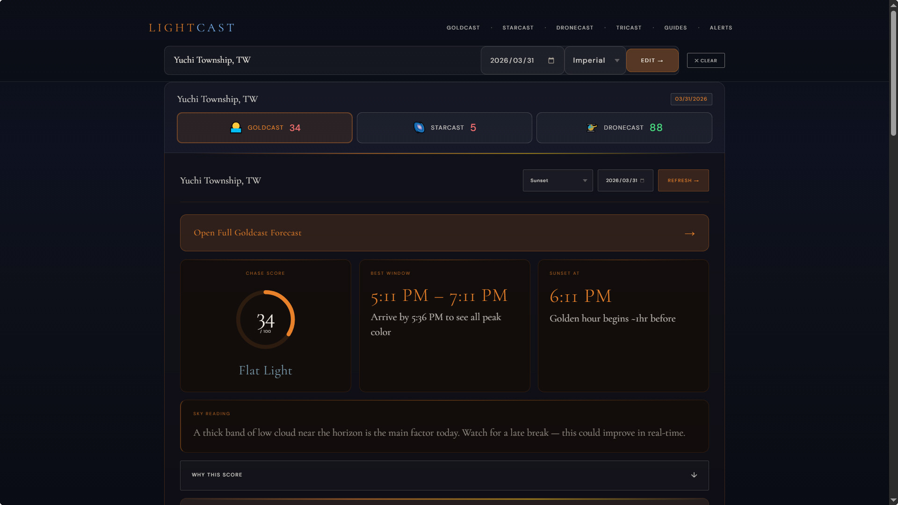This screenshot has width=898, height=505.
Task: Switch to the Starcast tab
Action: 444,128
